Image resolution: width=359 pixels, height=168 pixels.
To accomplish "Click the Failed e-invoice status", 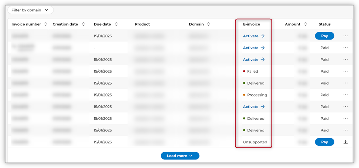I will tap(252, 72).
